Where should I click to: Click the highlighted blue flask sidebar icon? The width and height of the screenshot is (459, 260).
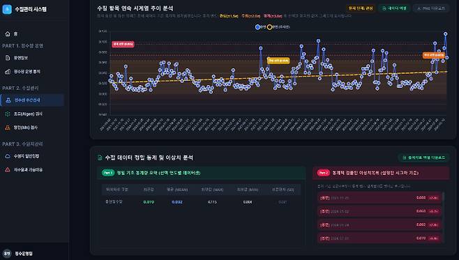pyautogui.click(x=8, y=100)
